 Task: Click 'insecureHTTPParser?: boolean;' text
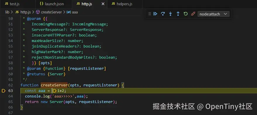[64, 35]
